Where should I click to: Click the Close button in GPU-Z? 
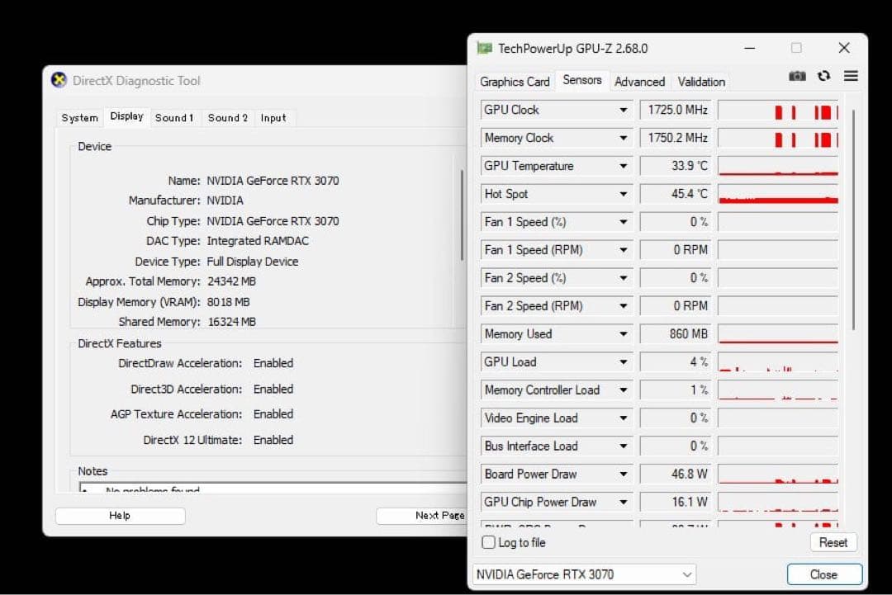[x=823, y=574]
